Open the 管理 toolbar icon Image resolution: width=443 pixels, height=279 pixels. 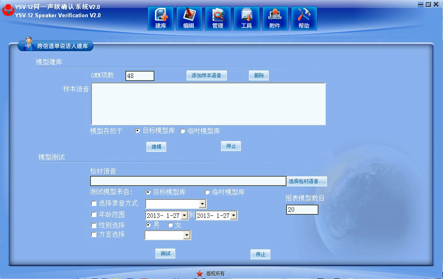point(218,18)
